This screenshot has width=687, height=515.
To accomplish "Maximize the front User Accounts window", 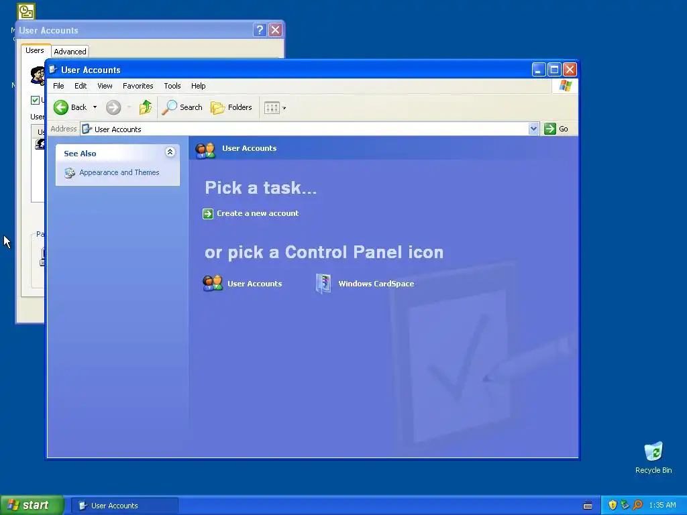I will pos(554,70).
